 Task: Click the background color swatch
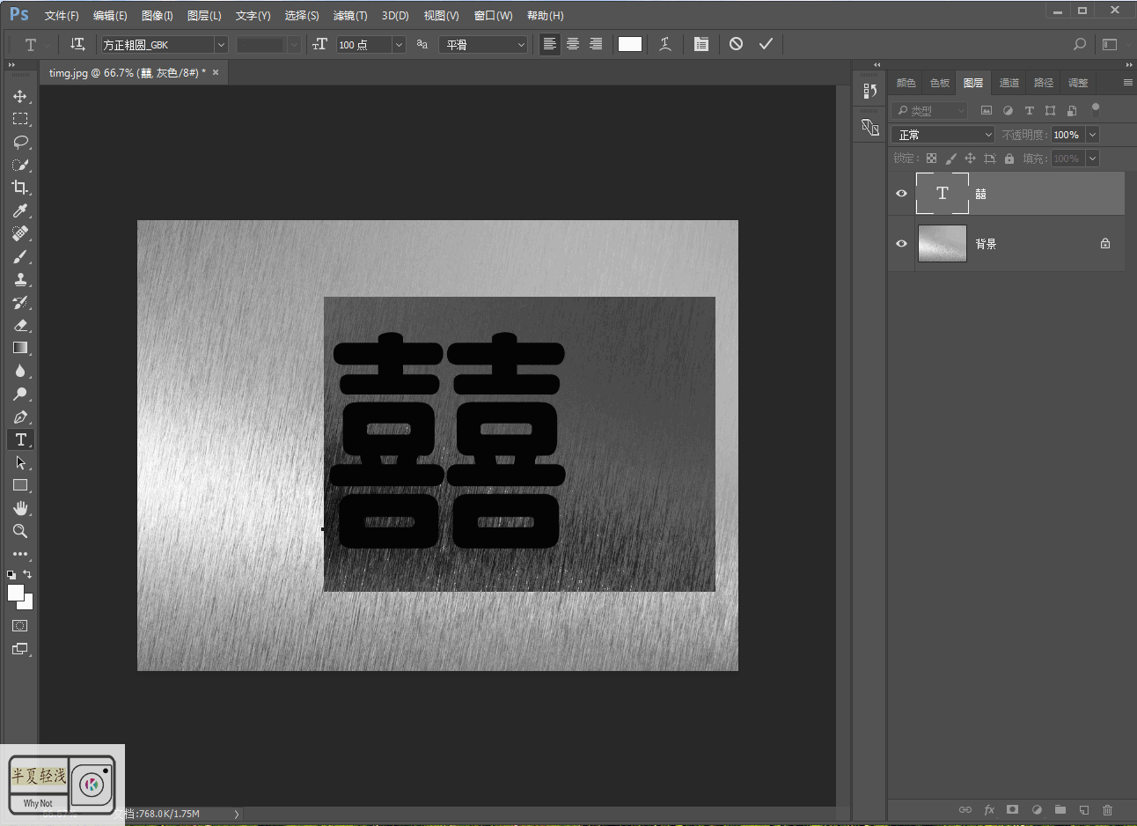point(28,604)
